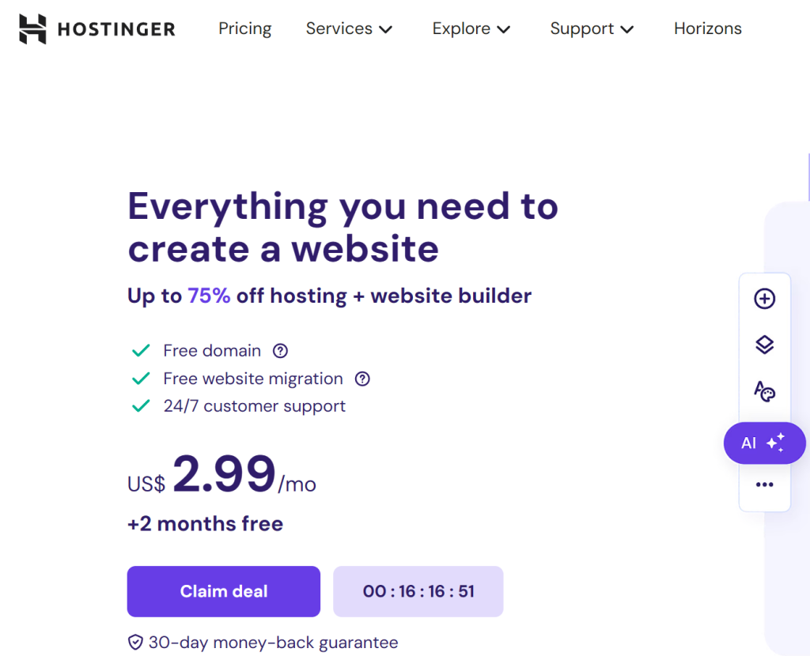This screenshot has width=810, height=656.
Task: Expand the Support dropdown menu
Action: click(592, 29)
